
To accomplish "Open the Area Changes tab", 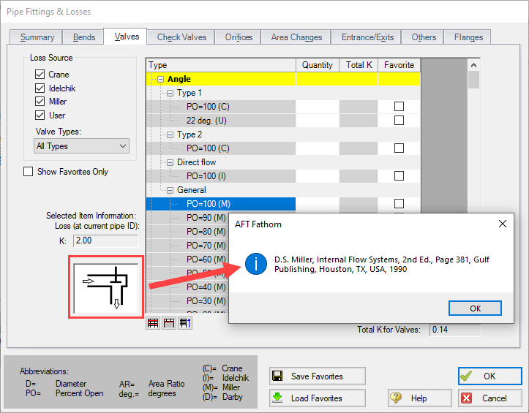I will [x=296, y=37].
